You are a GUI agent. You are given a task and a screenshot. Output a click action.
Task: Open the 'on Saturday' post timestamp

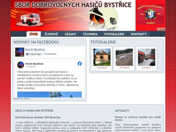[31, 67]
